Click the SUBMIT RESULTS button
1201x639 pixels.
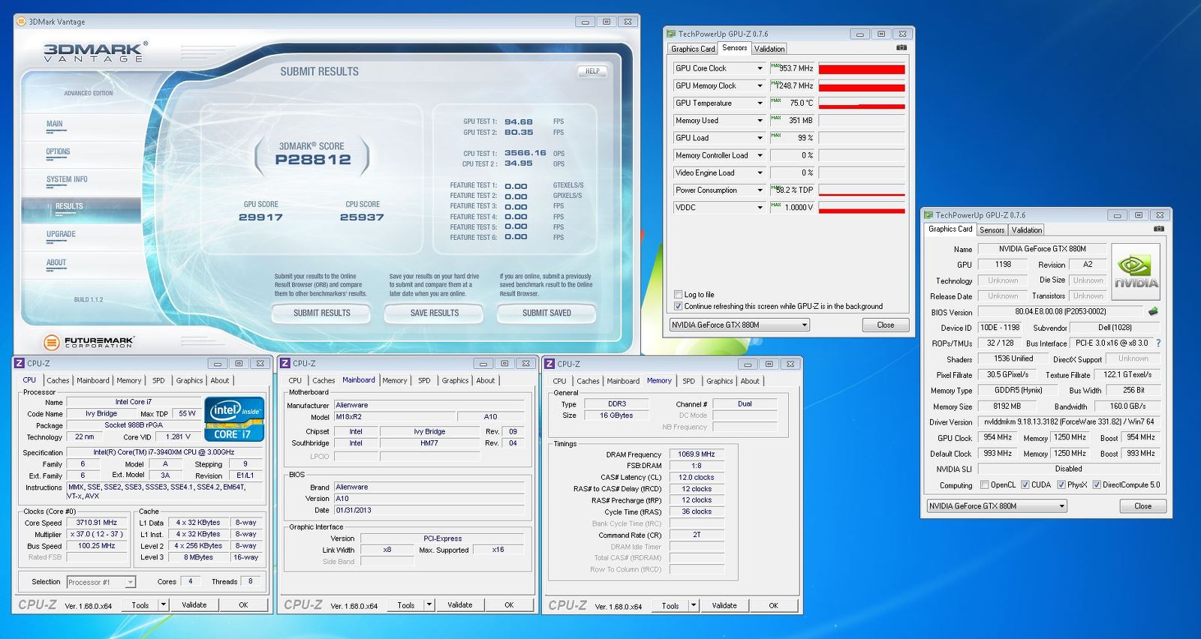[x=321, y=313]
